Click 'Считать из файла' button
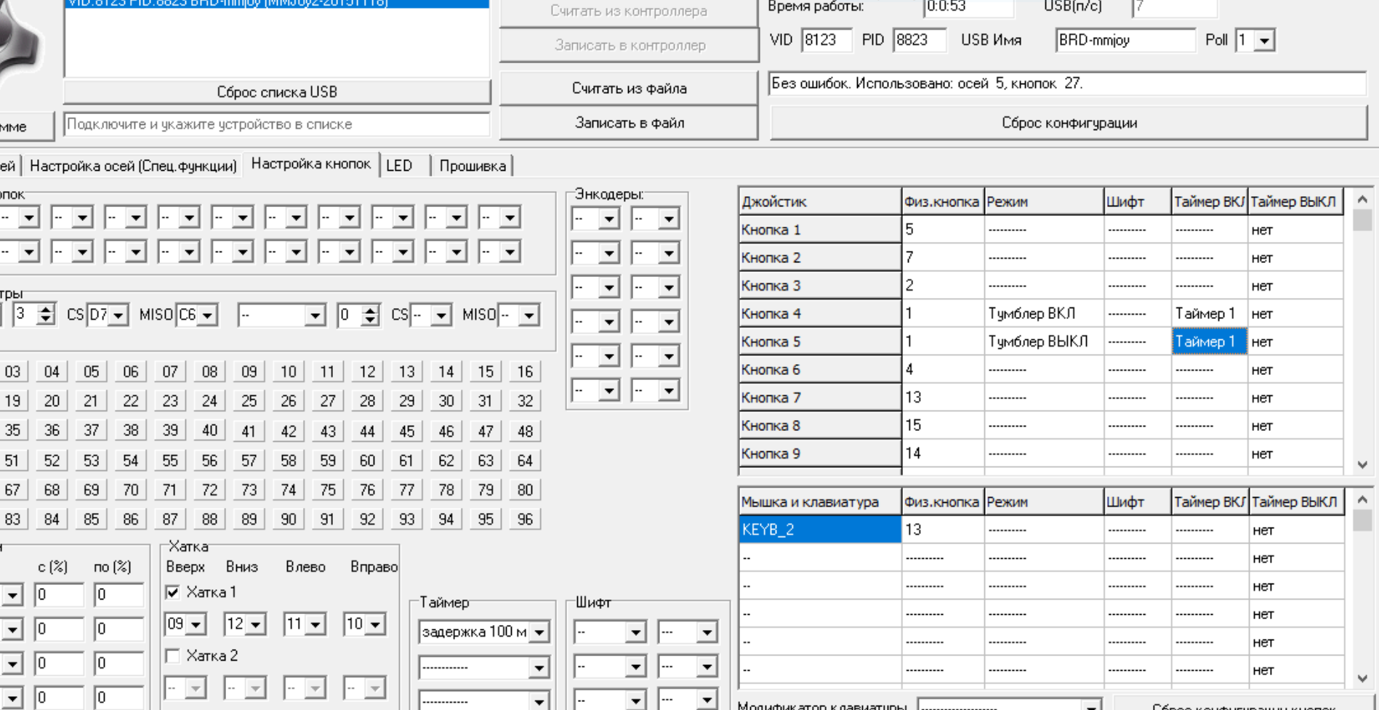The width and height of the screenshot is (1379, 710). pos(629,89)
